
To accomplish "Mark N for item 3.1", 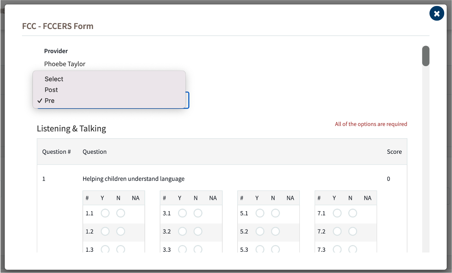I will pos(198,213).
